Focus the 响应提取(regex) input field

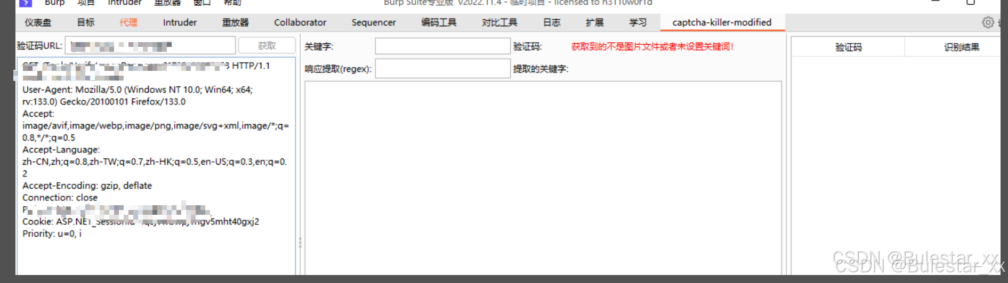pyautogui.click(x=442, y=69)
